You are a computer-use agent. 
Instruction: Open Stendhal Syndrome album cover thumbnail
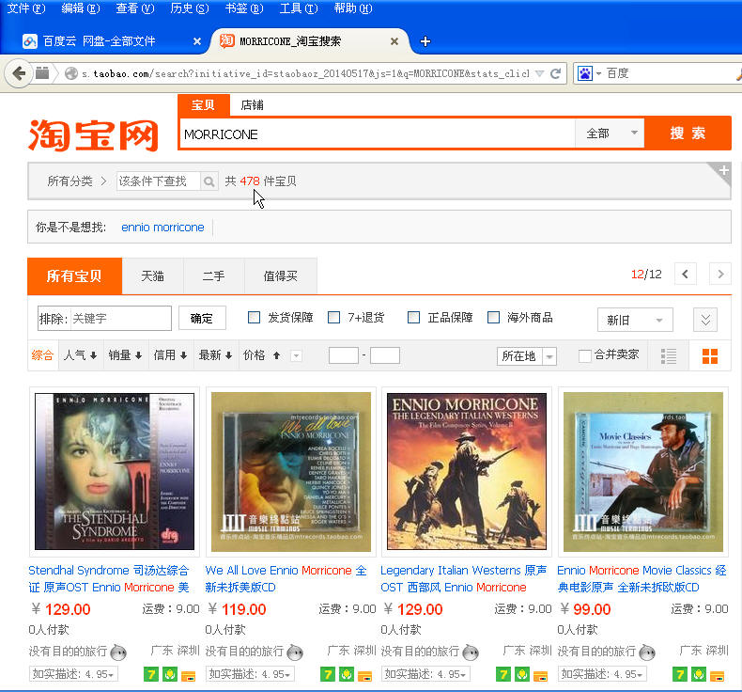(115, 471)
